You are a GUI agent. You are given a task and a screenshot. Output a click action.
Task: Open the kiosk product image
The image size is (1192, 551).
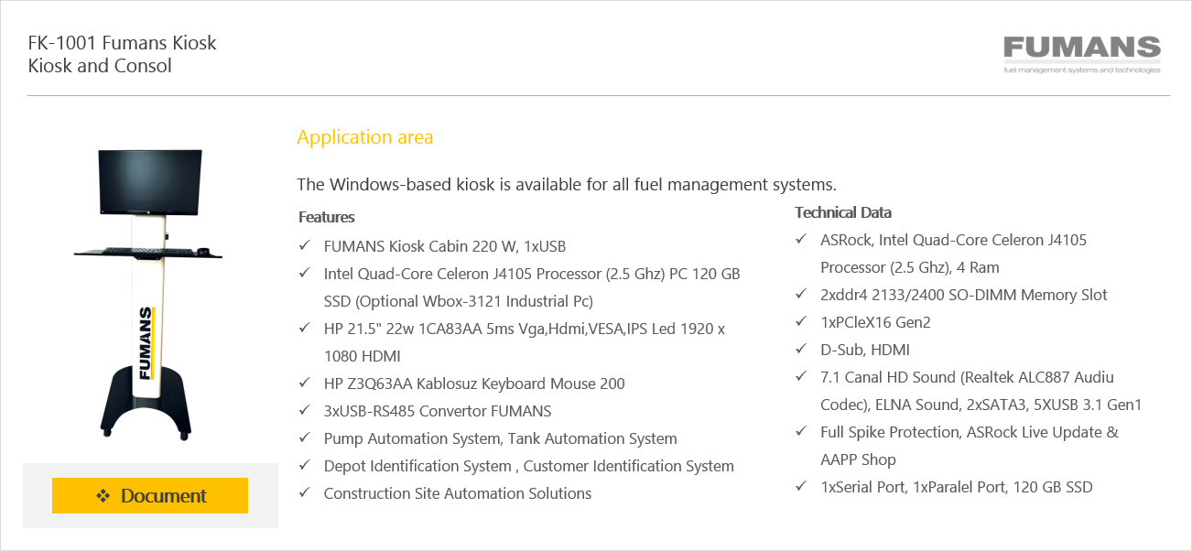(150, 293)
